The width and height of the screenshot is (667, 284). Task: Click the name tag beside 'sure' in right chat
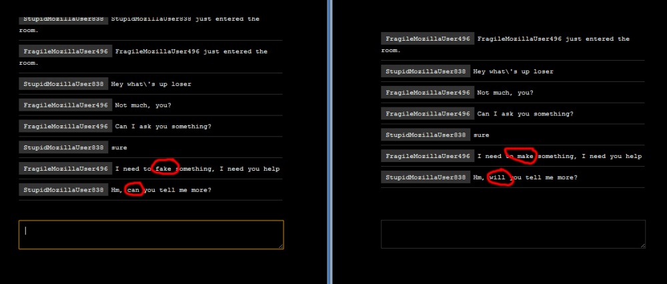pos(426,135)
